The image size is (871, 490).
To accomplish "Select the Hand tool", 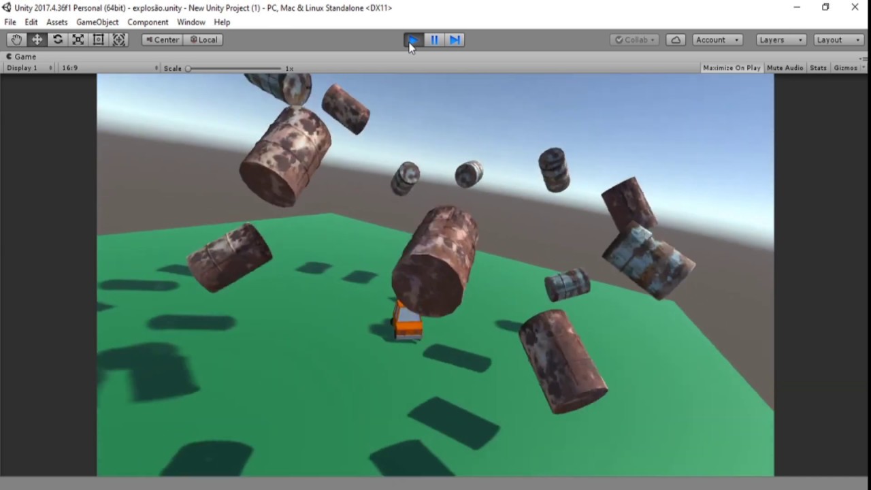I will tap(16, 39).
